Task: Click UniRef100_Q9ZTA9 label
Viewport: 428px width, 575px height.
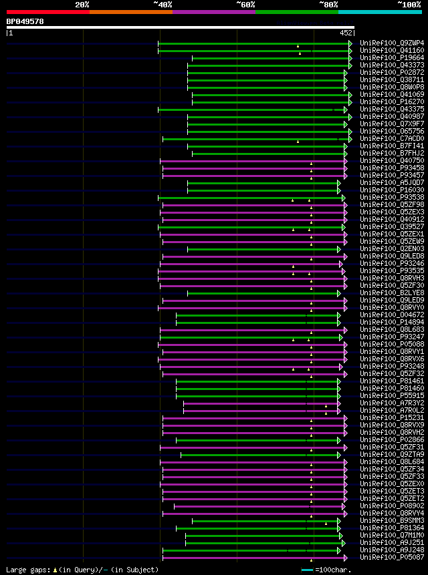Action: (x=392, y=454)
